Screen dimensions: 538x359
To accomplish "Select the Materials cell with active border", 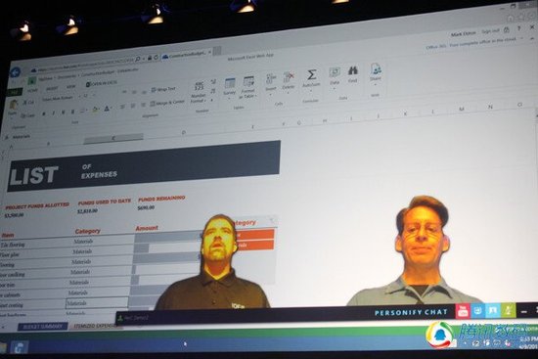I will (97, 303).
